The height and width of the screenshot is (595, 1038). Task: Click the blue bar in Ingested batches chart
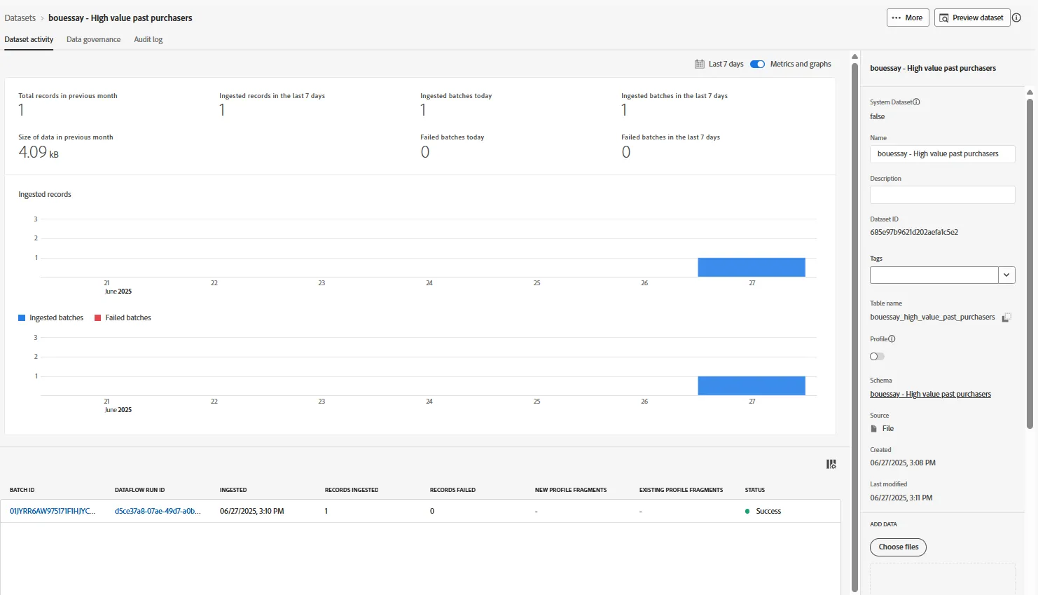pyautogui.click(x=752, y=385)
